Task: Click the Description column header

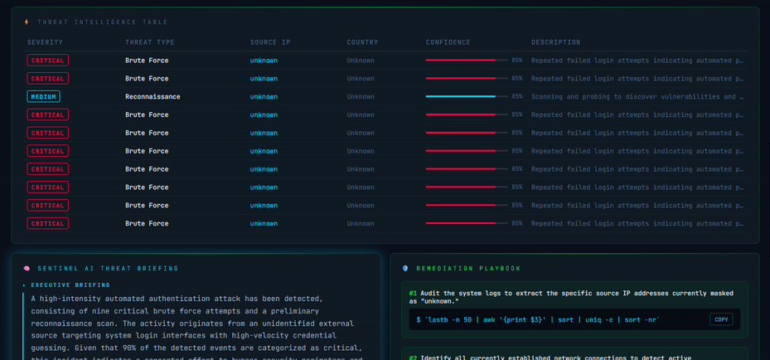Action: coord(555,42)
